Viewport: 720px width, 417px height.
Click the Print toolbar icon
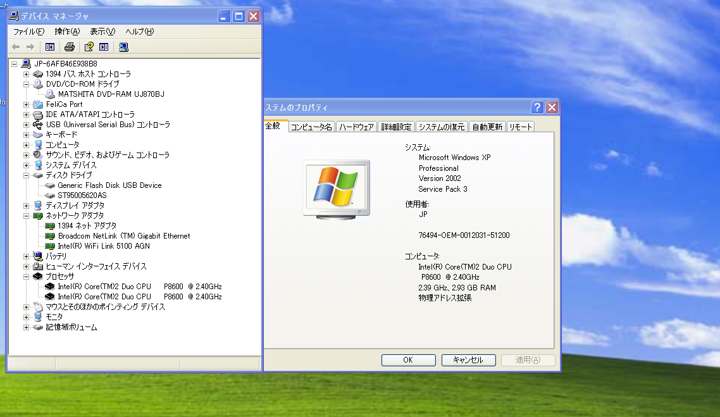click(x=70, y=47)
